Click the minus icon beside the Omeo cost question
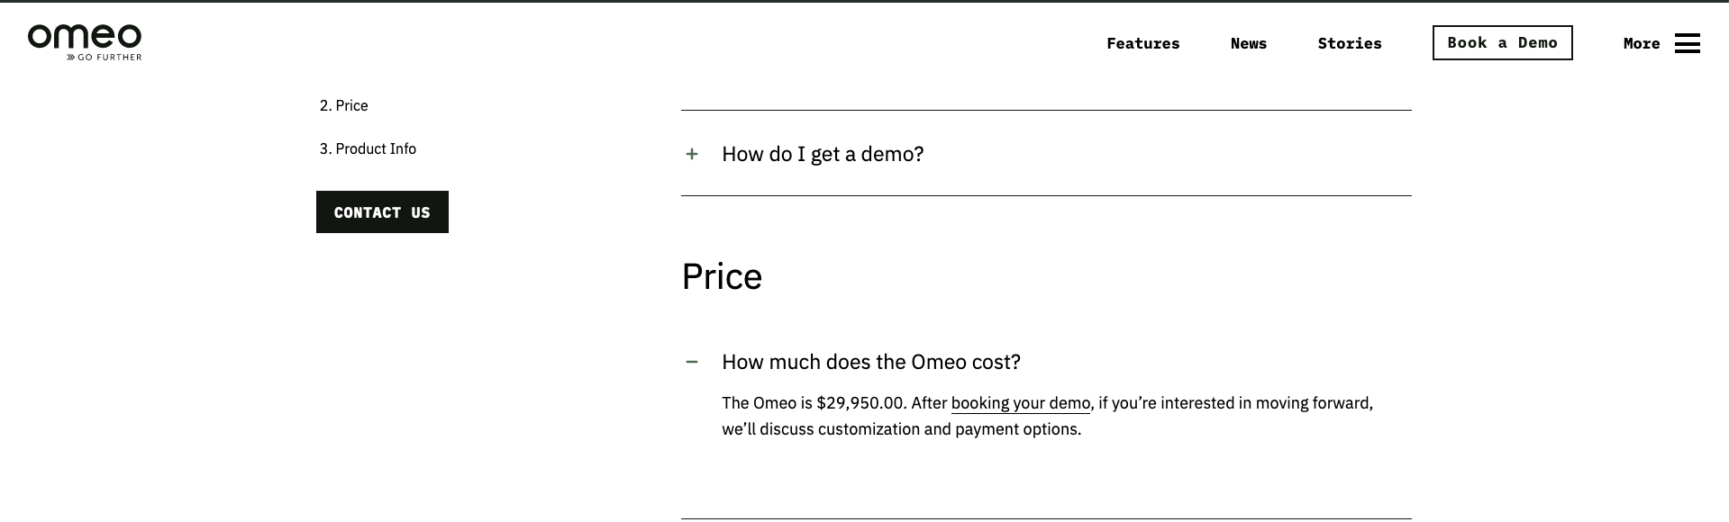Viewport: 1729px width, 522px height. (x=692, y=362)
